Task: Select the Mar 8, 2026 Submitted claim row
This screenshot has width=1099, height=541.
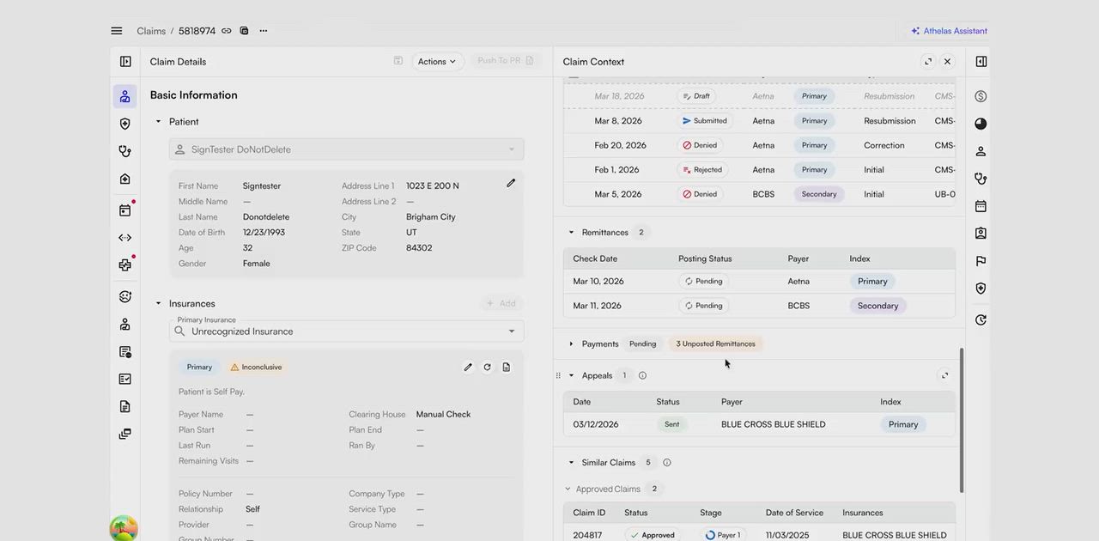Action: click(759, 121)
